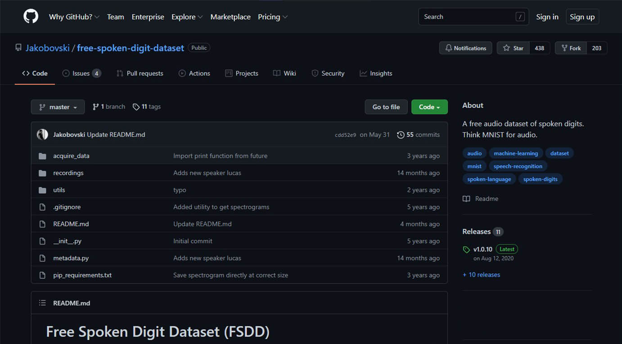Click the README list outline icon
The width and height of the screenshot is (622, 344).
coord(42,303)
